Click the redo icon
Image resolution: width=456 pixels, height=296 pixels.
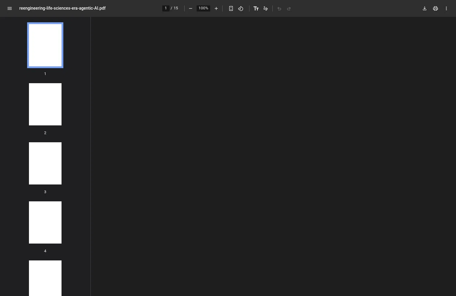[289, 8]
